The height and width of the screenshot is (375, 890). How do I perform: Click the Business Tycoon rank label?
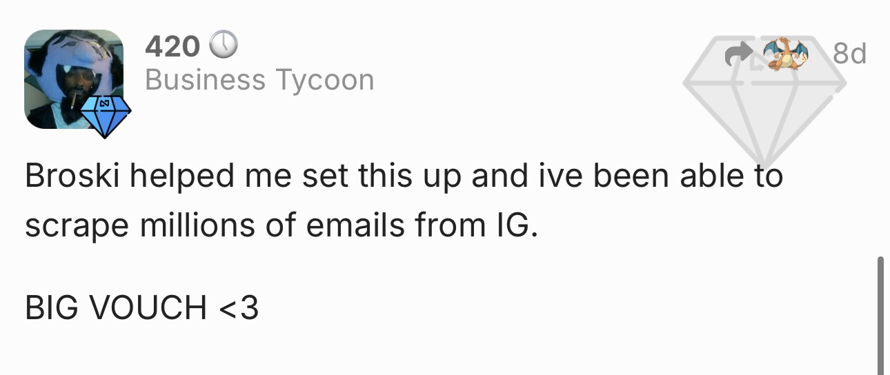[259, 81]
